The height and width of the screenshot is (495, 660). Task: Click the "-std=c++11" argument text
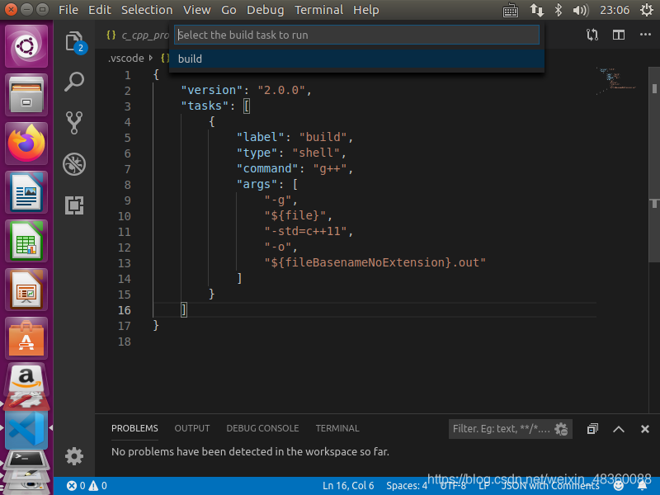[305, 231]
